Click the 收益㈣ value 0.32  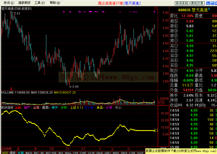tap(190, 105)
